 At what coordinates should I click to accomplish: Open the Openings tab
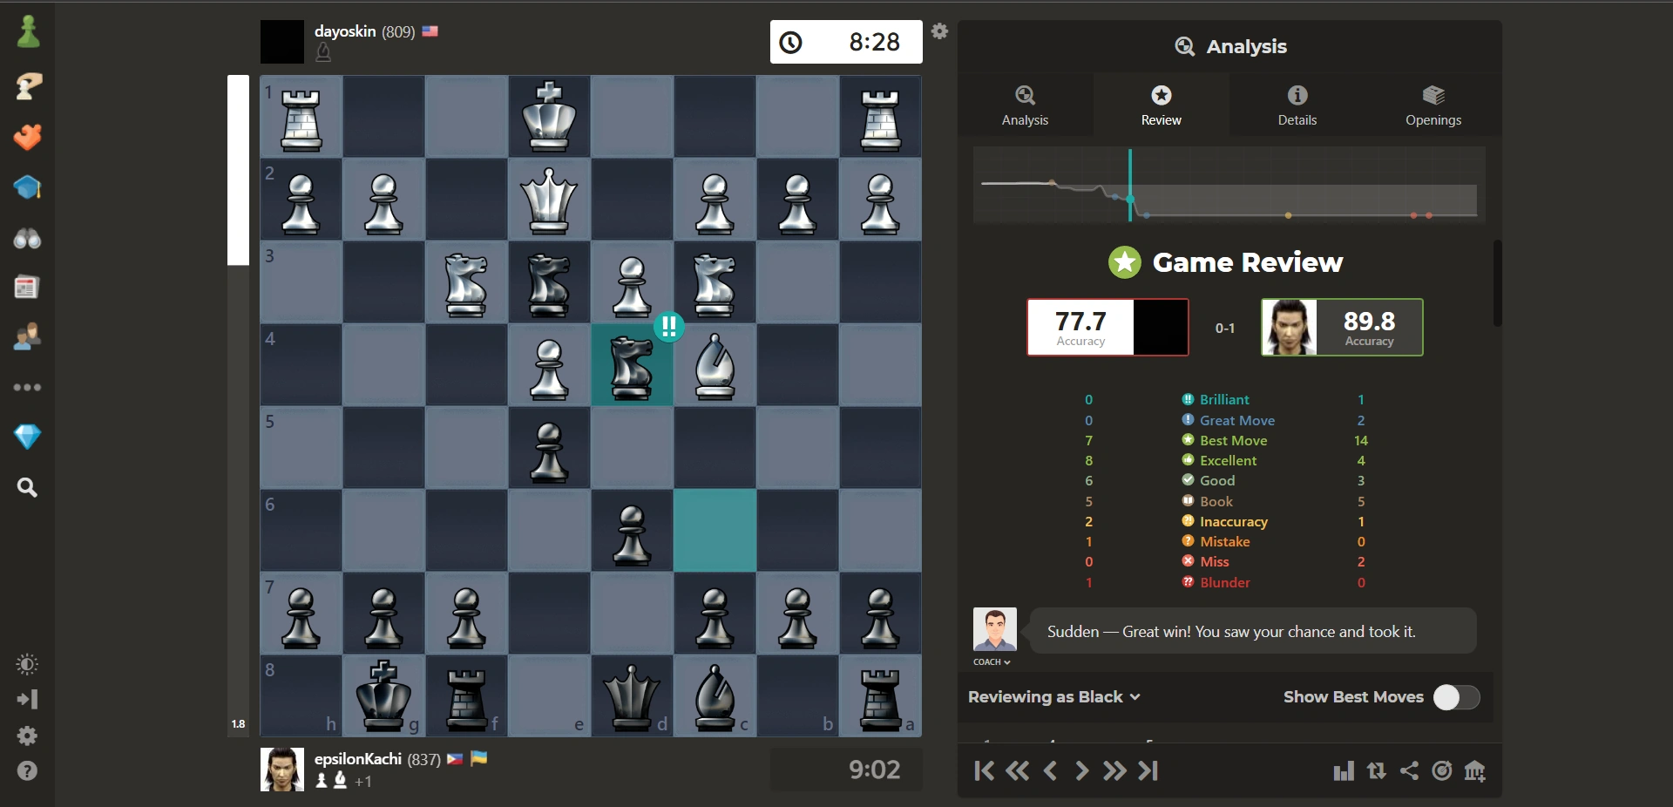(1433, 106)
